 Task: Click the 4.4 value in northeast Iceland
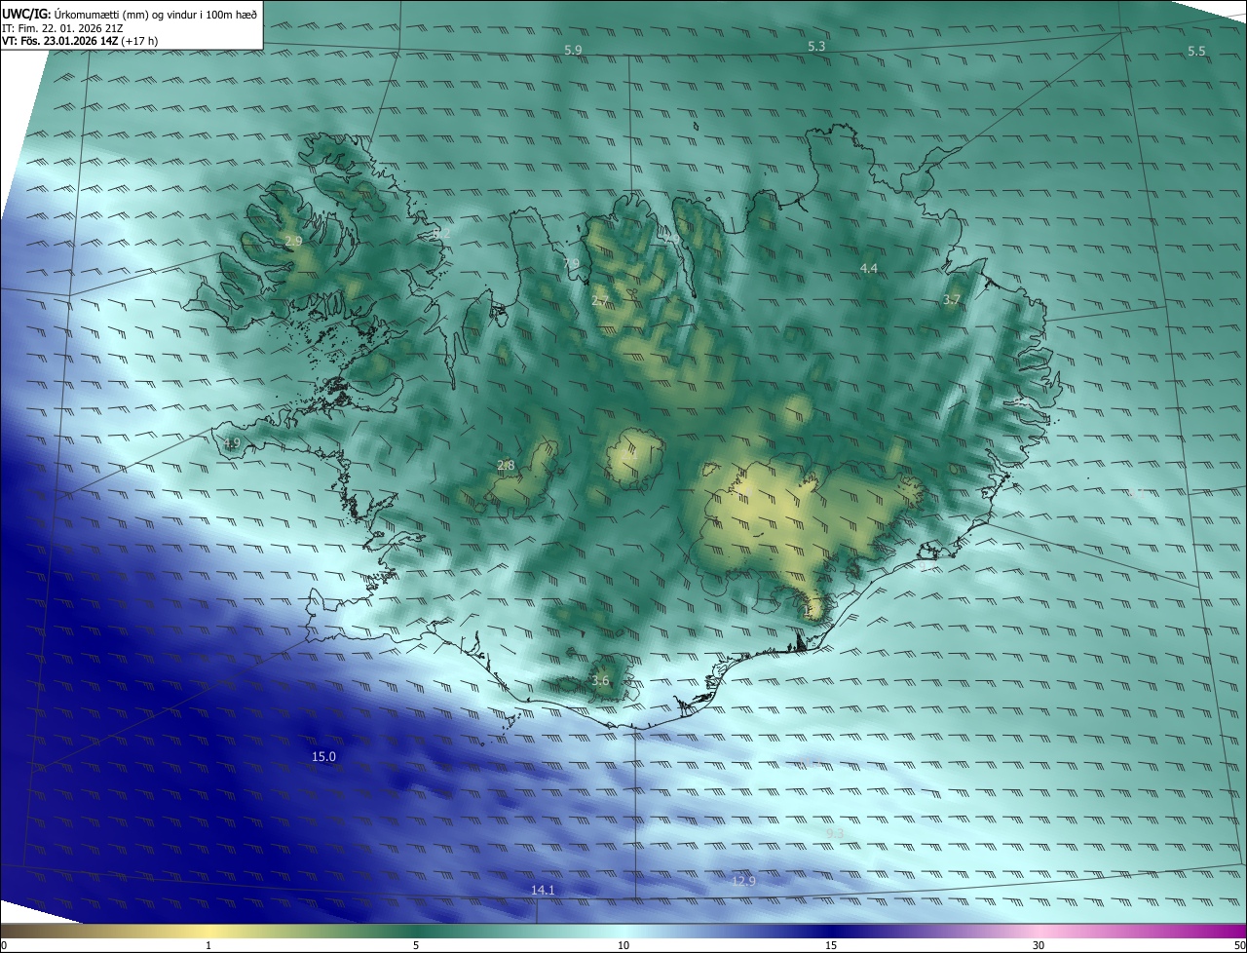(868, 268)
